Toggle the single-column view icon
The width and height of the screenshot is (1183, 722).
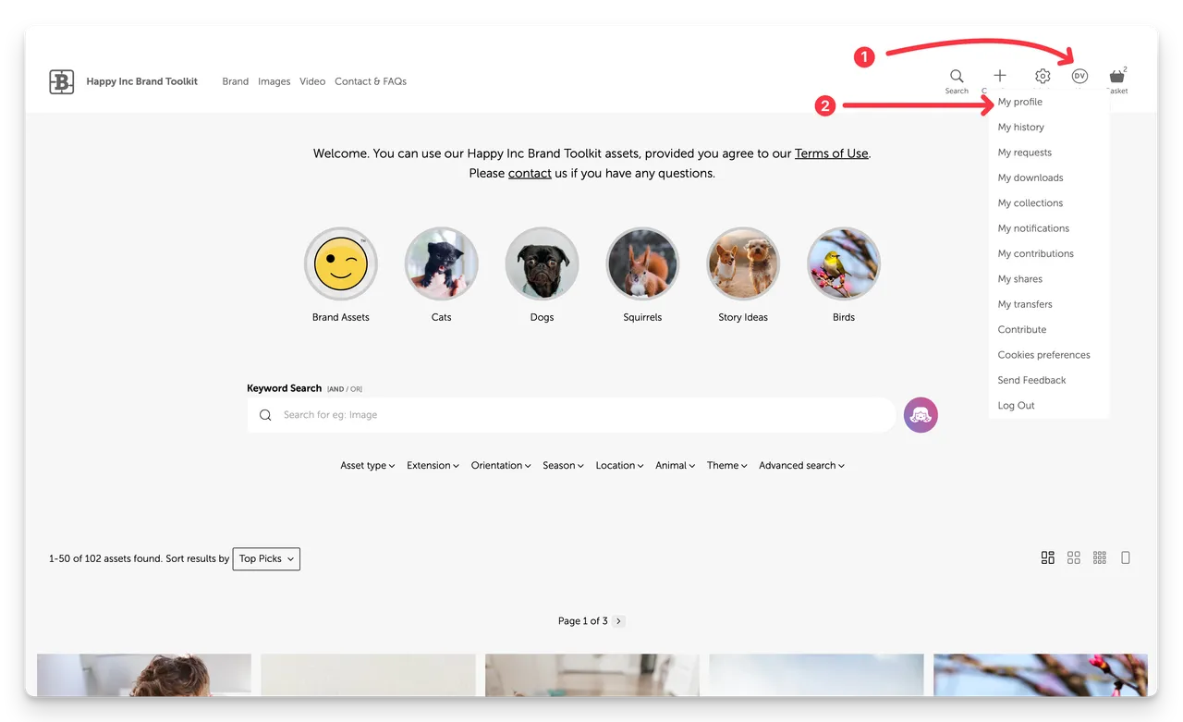pyautogui.click(x=1126, y=557)
